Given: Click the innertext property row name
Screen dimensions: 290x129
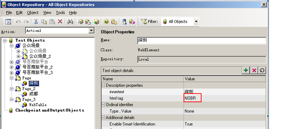Looking at the screenshot, I should click(x=117, y=92).
